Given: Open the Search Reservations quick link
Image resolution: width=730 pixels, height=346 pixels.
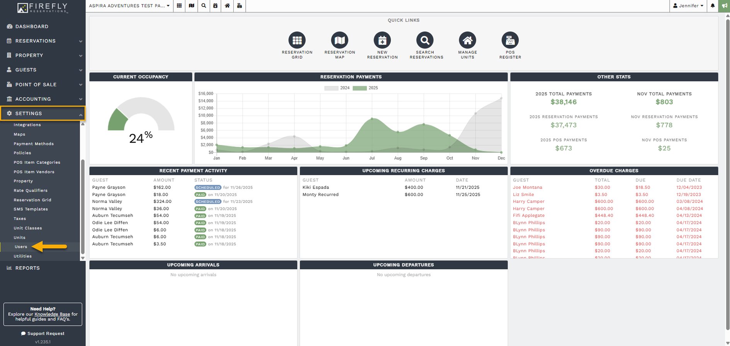Looking at the screenshot, I should [424, 40].
